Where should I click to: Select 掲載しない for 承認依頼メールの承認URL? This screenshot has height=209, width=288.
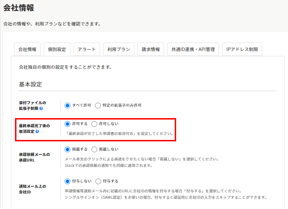pyautogui.click(x=94, y=149)
